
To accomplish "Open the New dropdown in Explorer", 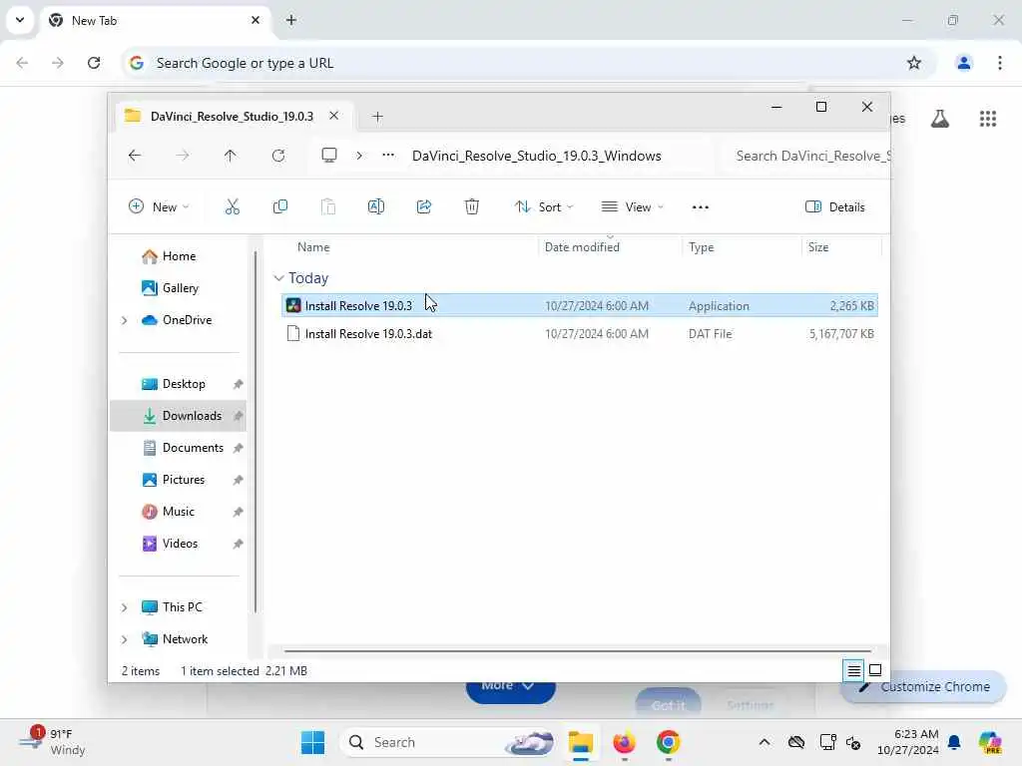I will [159, 207].
